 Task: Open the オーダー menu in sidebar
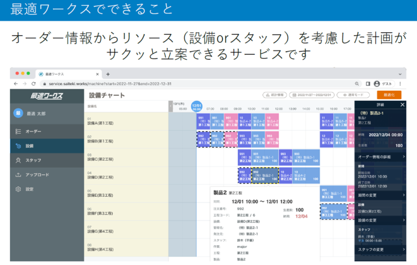point(47,131)
